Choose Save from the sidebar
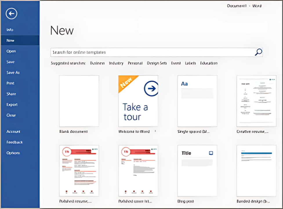Screen dimensions: 283x209 pos(10,62)
